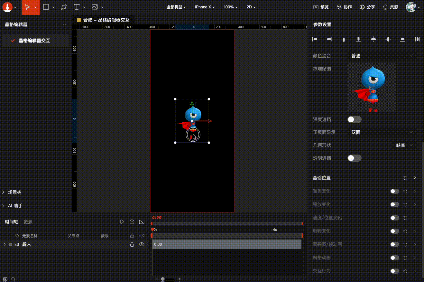Click the 纹理贴图 texture thumbnail
The width and height of the screenshot is (424, 282).
pyautogui.click(x=372, y=88)
